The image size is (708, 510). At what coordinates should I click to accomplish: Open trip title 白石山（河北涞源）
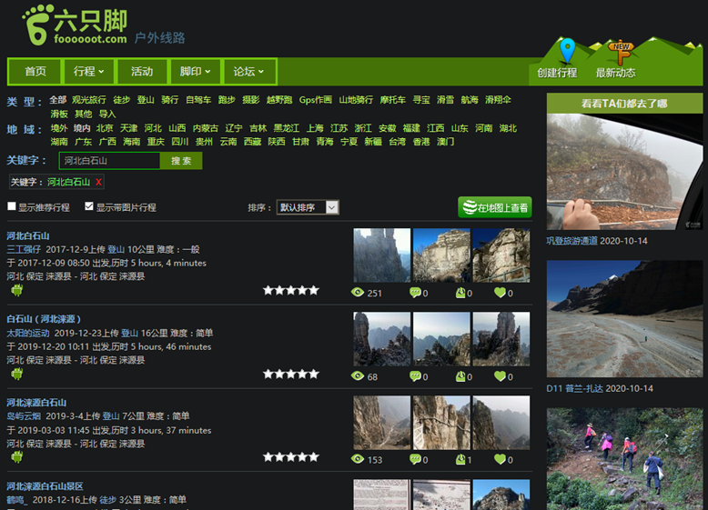coord(44,319)
